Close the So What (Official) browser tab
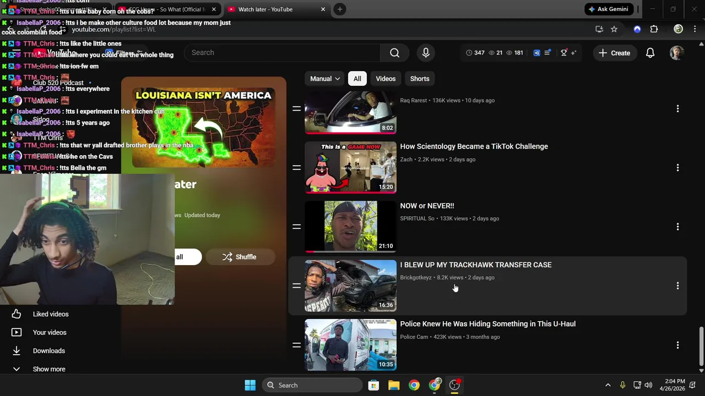Viewport: 705px width, 396px height. click(213, 9)
